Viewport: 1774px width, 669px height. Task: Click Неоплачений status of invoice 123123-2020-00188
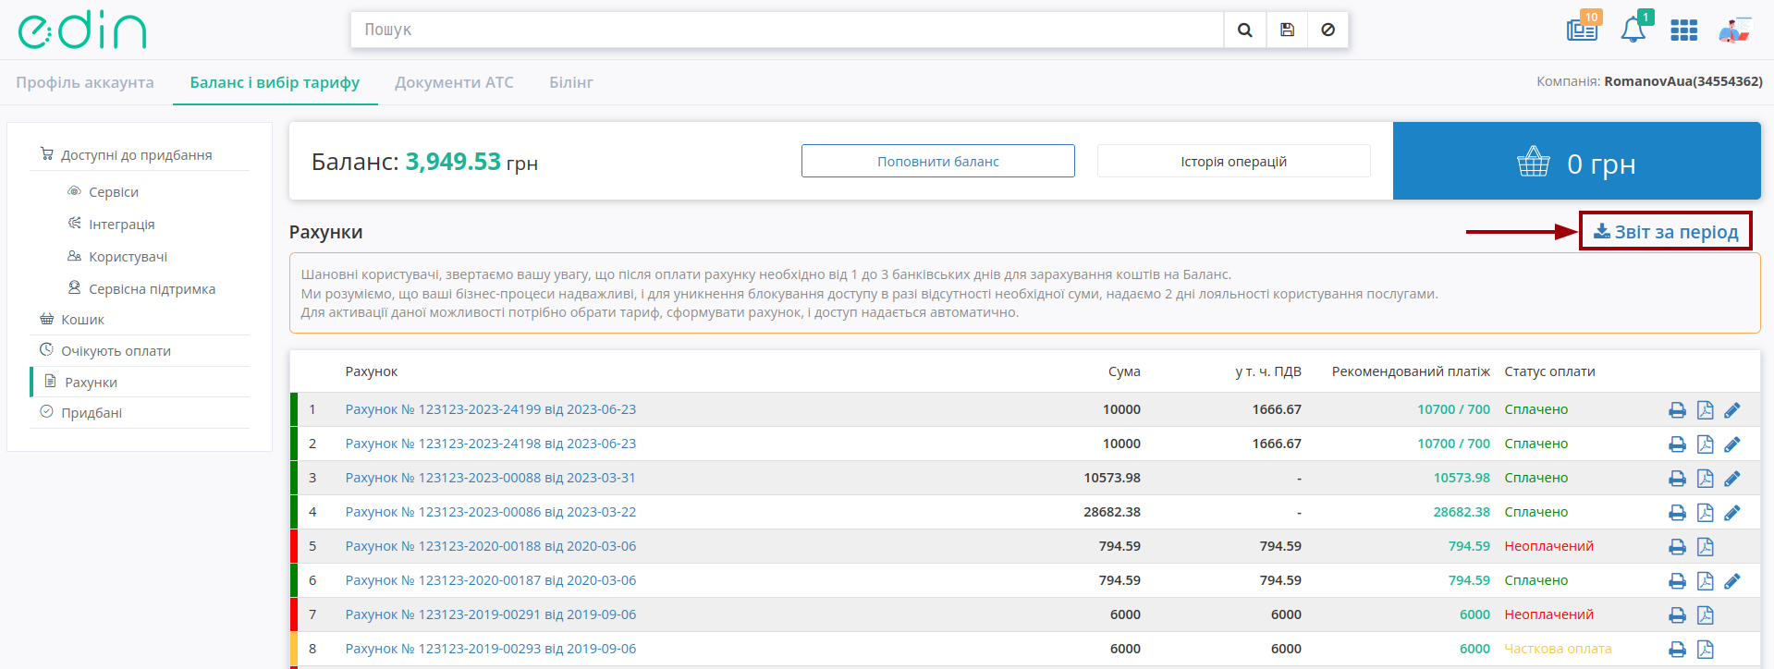1549,546
